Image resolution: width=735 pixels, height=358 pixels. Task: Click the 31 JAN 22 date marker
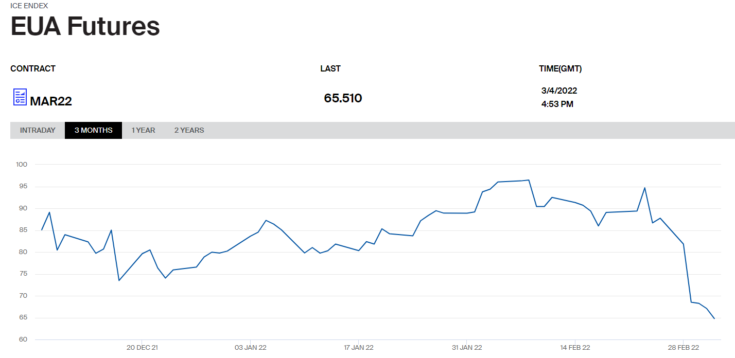coord(467,348)
